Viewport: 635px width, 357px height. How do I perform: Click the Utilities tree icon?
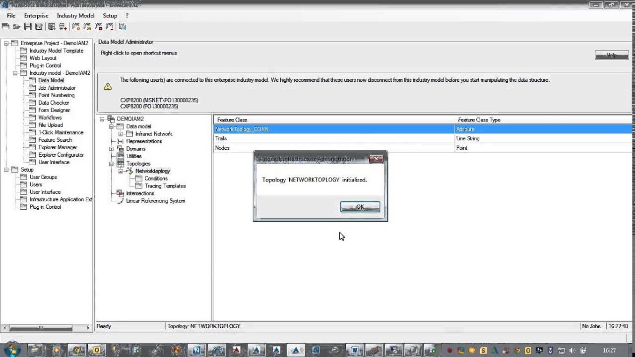(120, 156)
